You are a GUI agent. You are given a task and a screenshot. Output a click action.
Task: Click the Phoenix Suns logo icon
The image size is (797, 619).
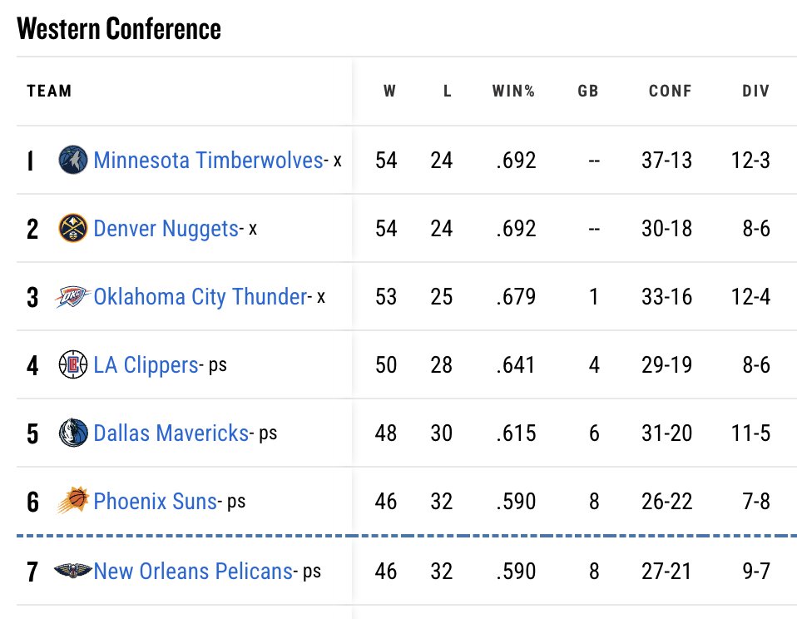73,501
